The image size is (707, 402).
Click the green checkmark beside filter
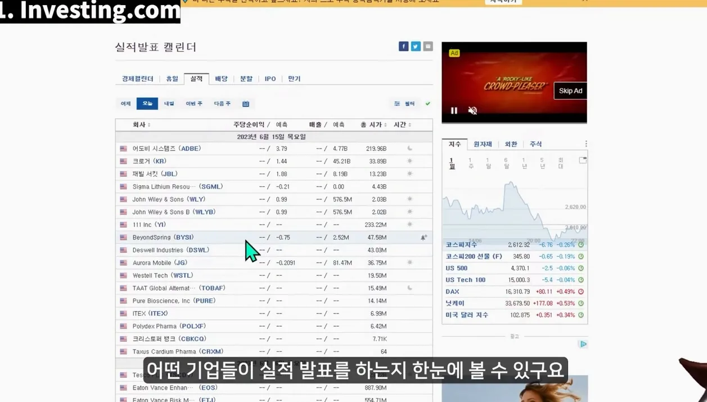(x=428, y=104)
